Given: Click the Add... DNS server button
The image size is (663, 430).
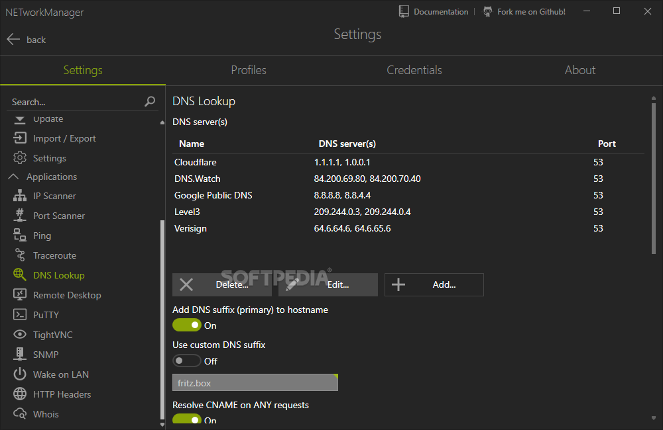Looking at the screenshot, I should pyautogui.click(x=434, y=284).
